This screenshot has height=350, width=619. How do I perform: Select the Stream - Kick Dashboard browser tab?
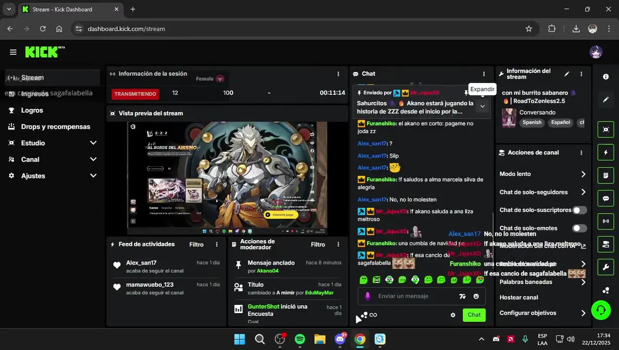point(71,9)
